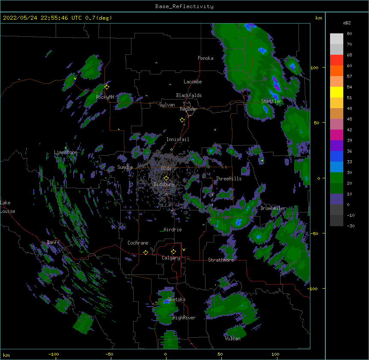Click the white asterisk marker east of Innisfail
The height and width of the screenshot is (360, 369).
tap(215, 130)
